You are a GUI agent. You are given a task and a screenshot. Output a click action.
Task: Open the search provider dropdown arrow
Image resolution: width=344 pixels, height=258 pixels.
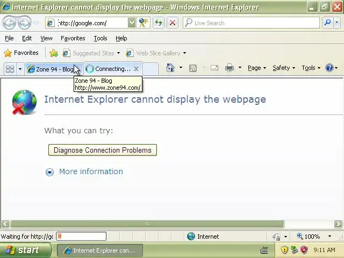(x=337, y=23)
